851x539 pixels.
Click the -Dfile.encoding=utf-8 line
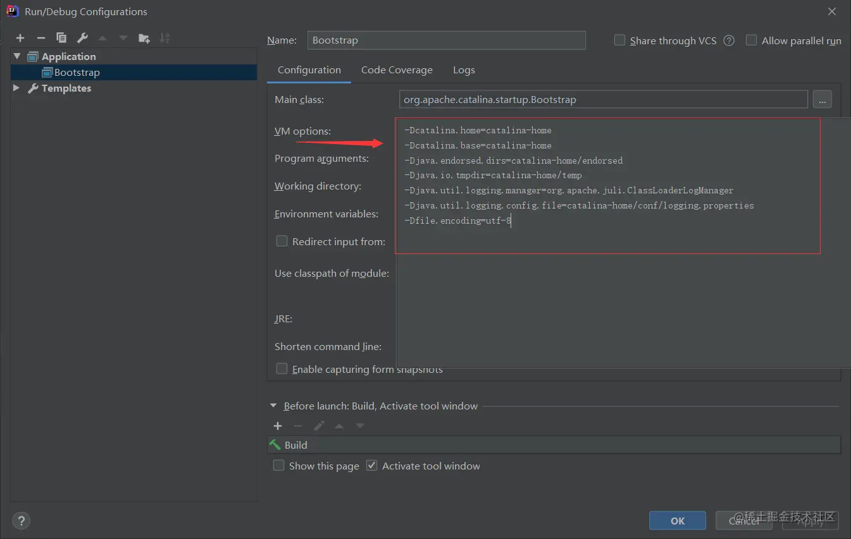tap(458, 221)
